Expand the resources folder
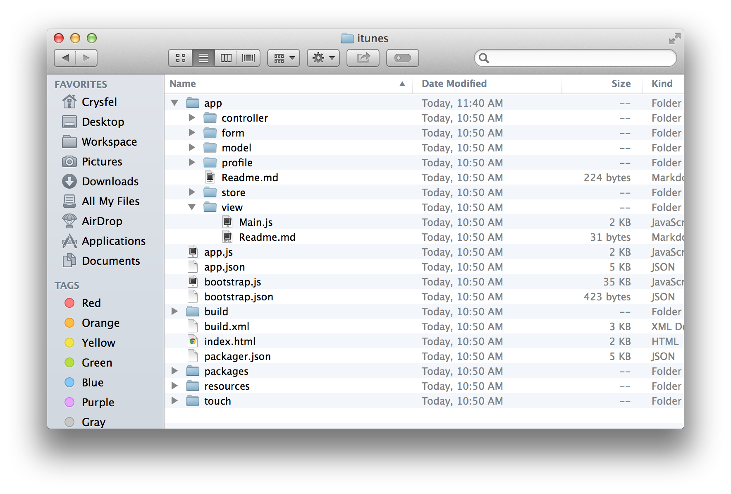The height and width of the screenshot is (494, 731). click(174, 386)
